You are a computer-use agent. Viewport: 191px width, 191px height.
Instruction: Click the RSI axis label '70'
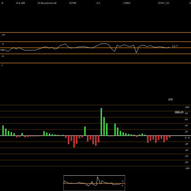(3, 44)
